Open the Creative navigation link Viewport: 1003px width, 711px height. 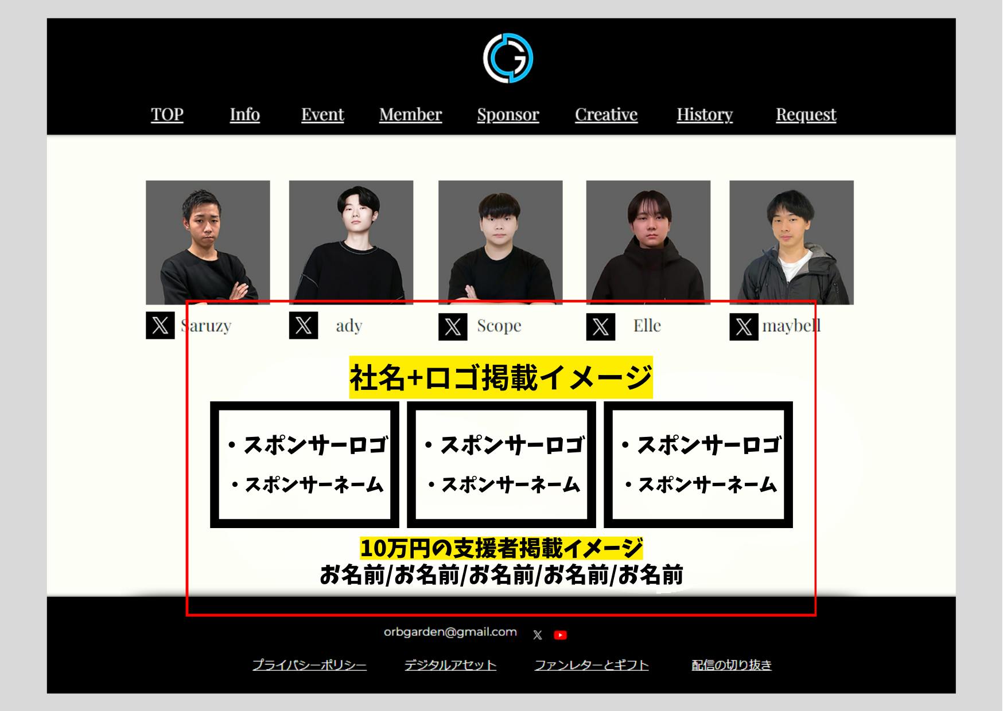click(606, 115)
